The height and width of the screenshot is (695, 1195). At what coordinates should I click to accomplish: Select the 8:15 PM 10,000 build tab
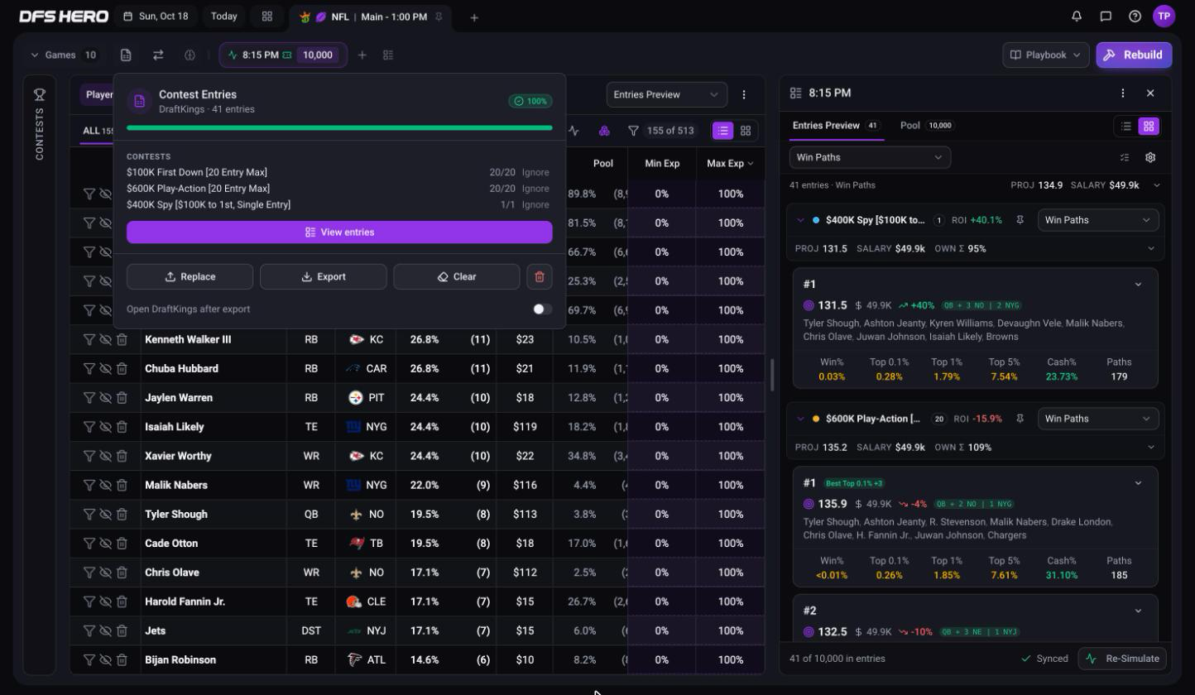click(283, 55)
